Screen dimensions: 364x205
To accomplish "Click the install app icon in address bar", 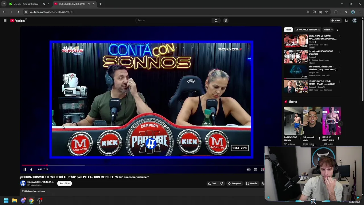I will tap(314, 12).
